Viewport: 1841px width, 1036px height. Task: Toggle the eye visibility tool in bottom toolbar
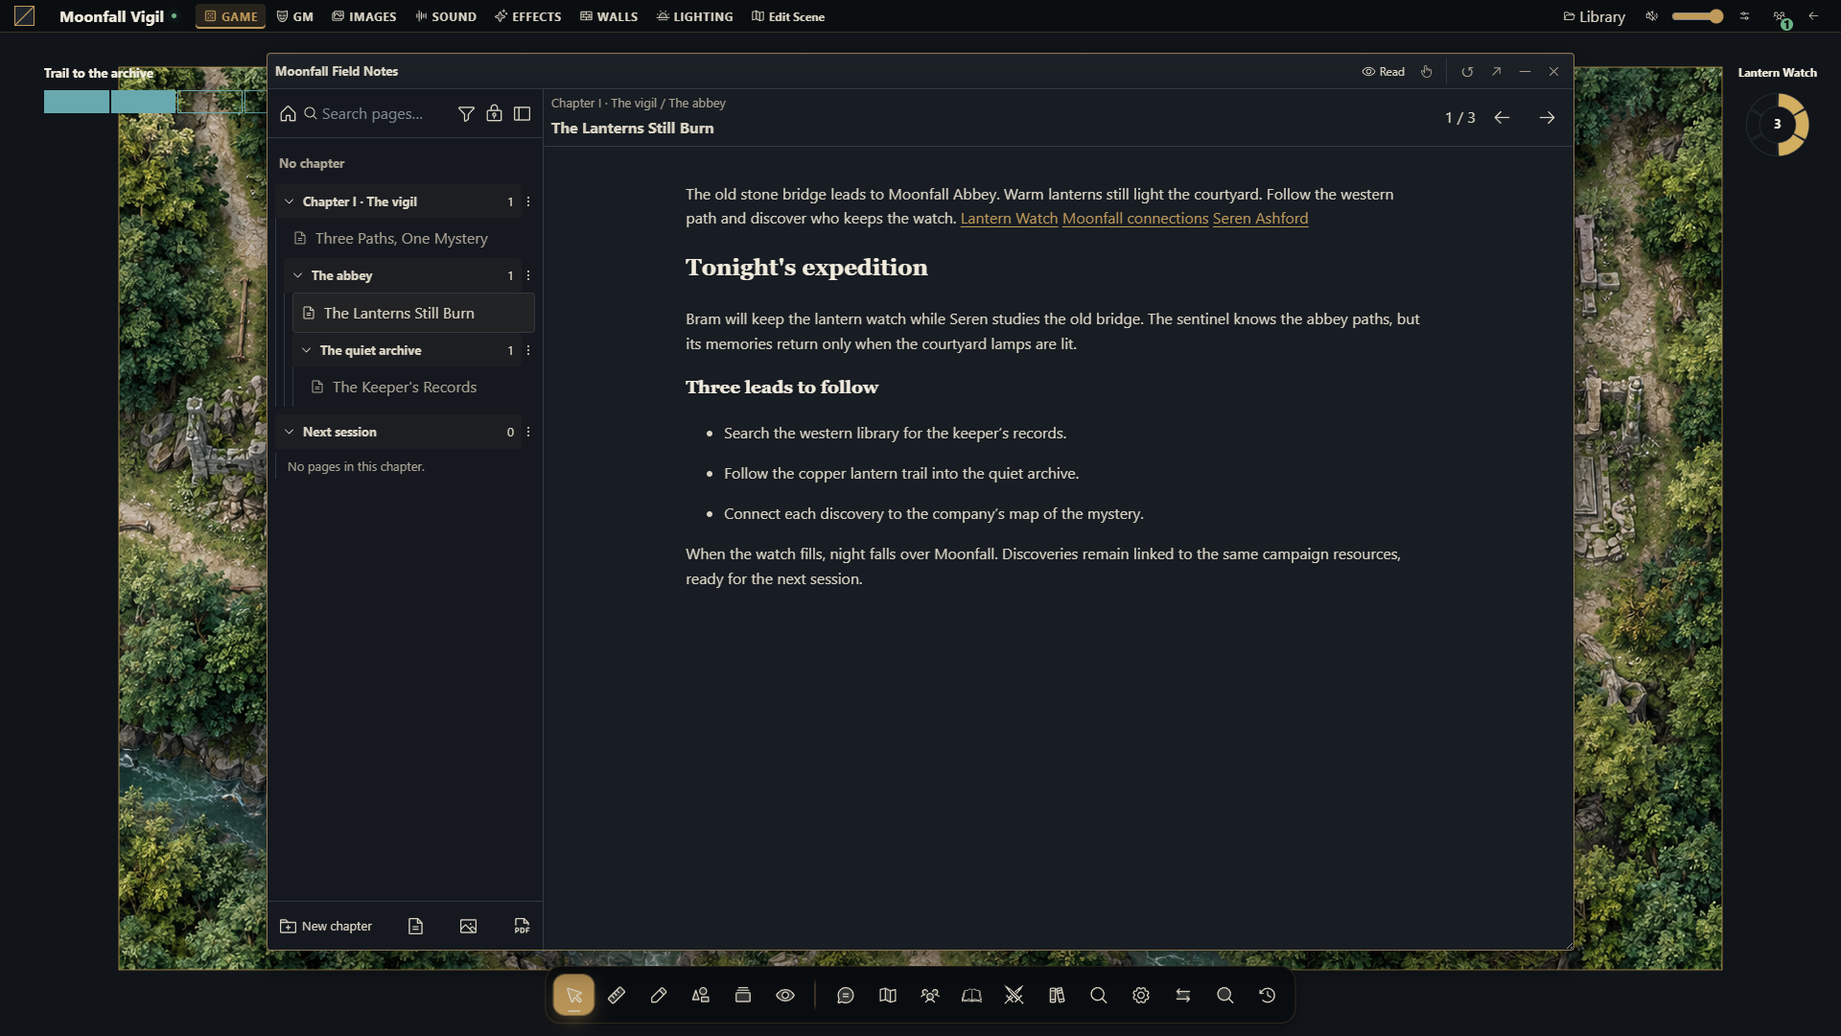(785, 995)
